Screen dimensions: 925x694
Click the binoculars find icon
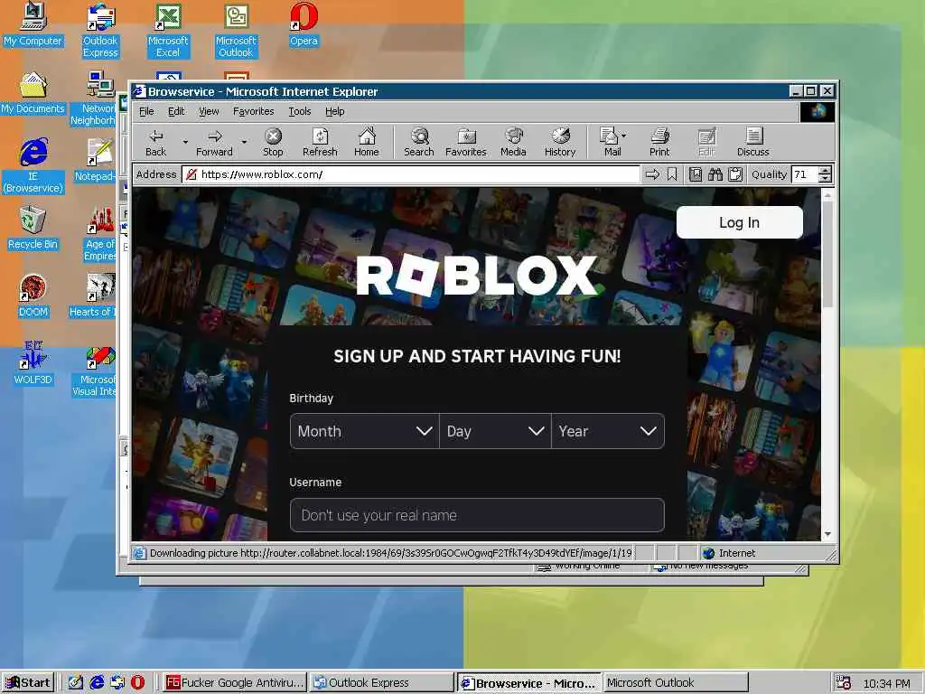coord(715,174)
